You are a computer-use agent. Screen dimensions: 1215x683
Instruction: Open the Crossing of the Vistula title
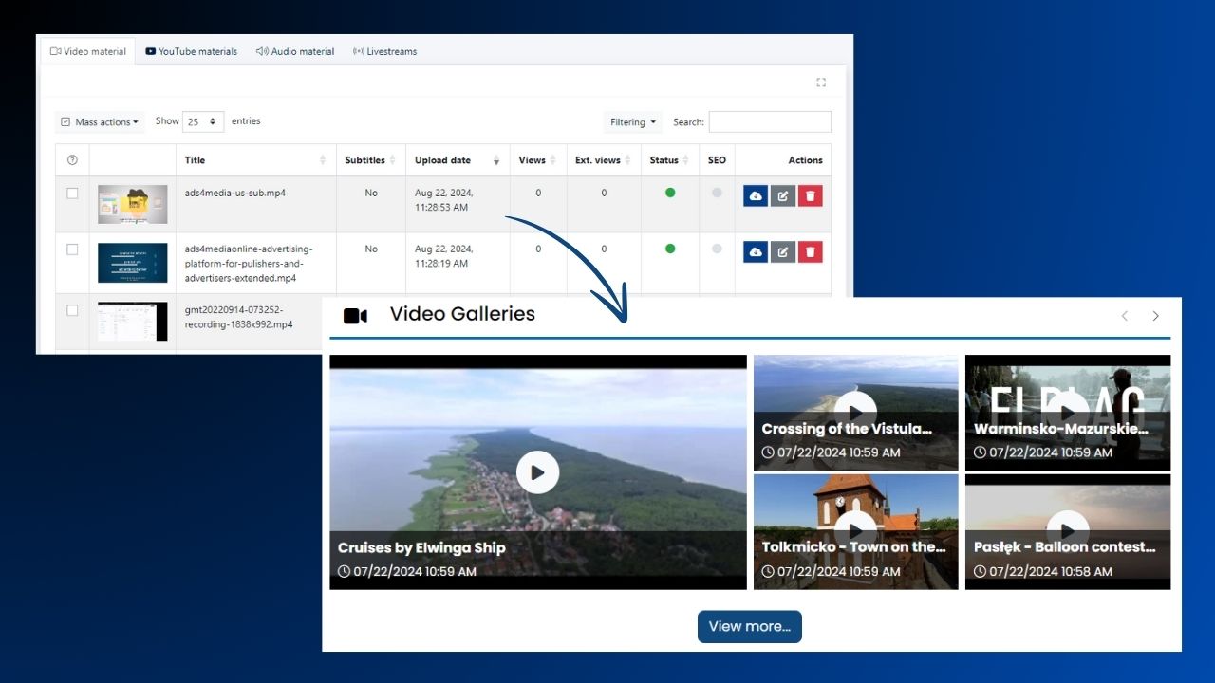point(847,429)
